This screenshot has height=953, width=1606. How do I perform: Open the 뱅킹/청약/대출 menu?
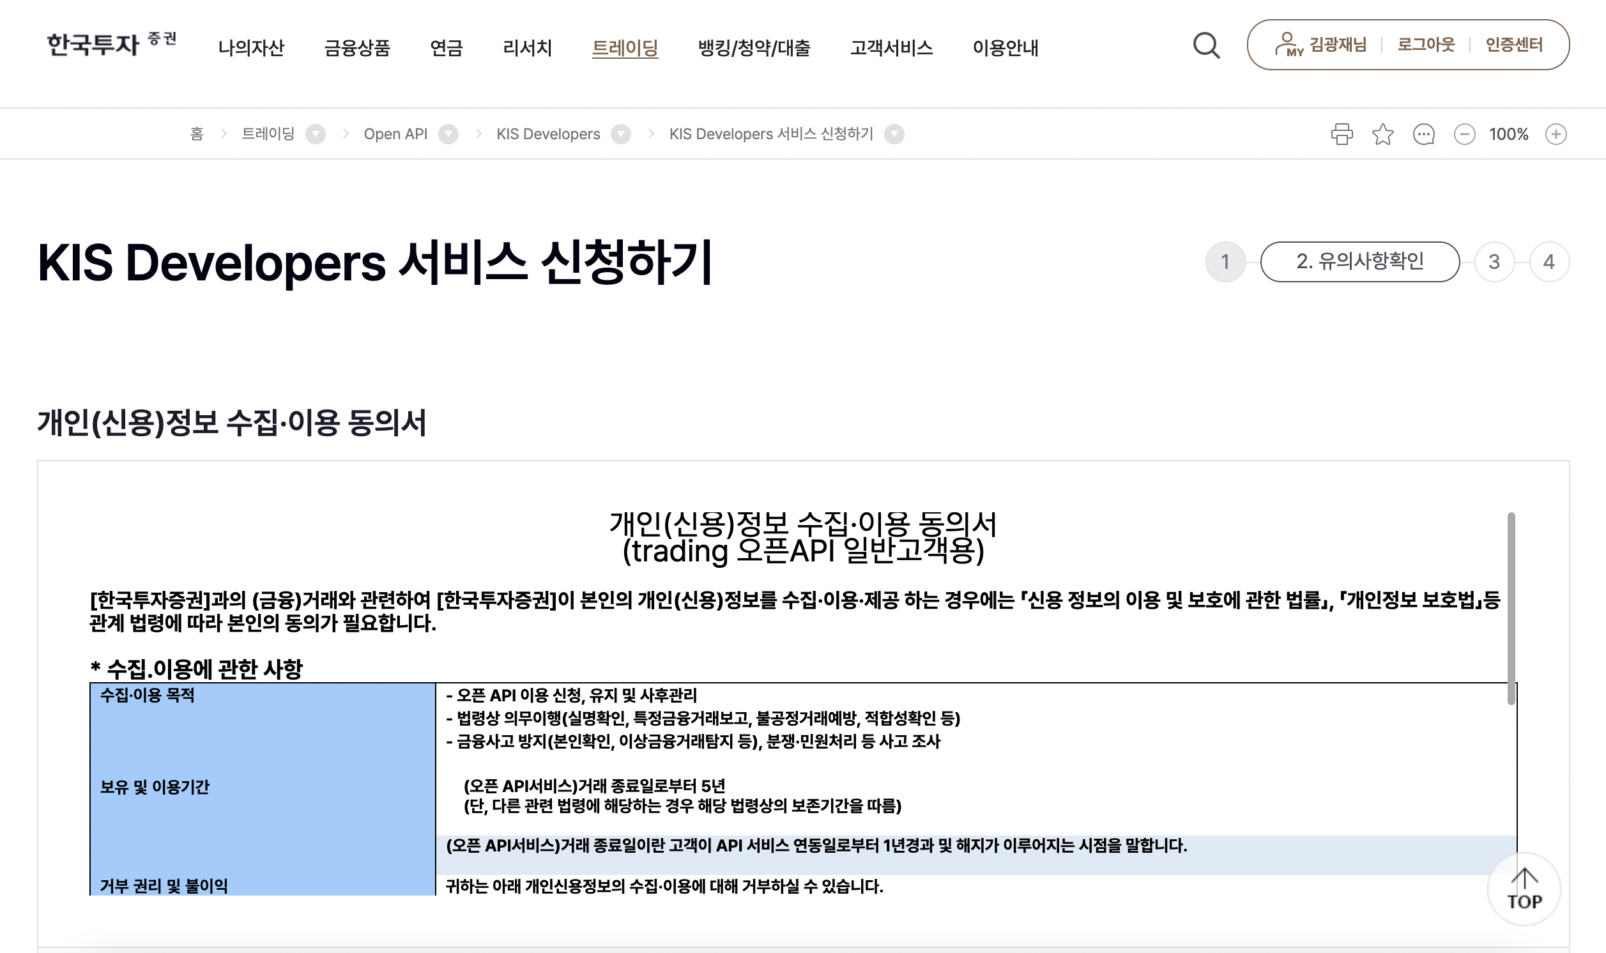(x=754, y=47)
